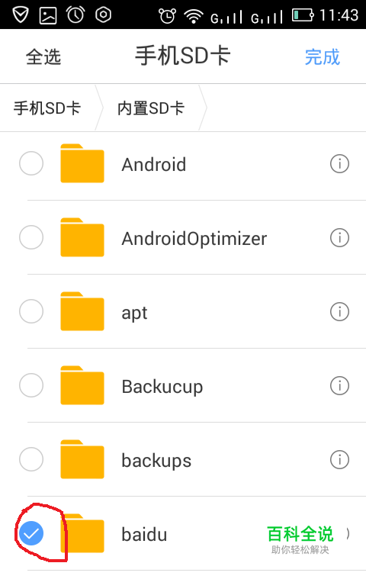Select the apt folder checkbox
Viewport: 366px width, 579px height.
click(x=31, y=311)
